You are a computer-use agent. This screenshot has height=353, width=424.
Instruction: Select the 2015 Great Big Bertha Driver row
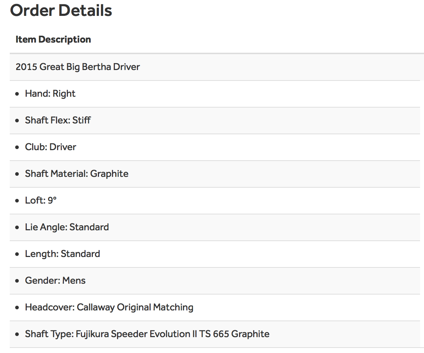78,67
